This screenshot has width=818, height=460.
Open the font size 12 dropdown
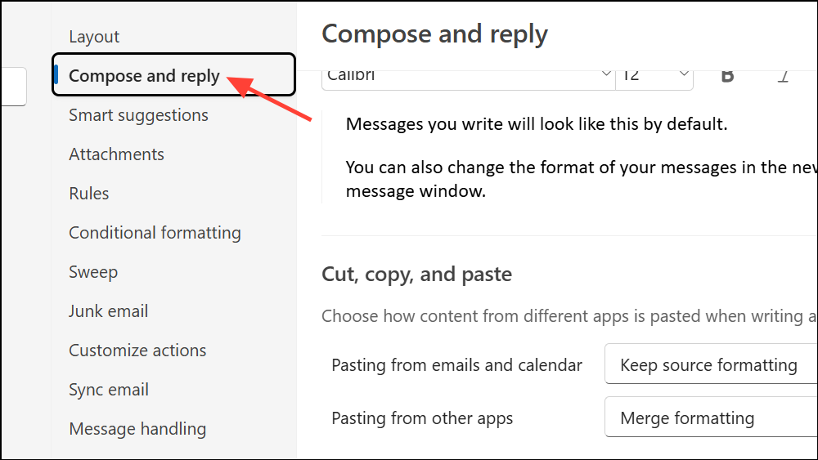tap(654, 75)
